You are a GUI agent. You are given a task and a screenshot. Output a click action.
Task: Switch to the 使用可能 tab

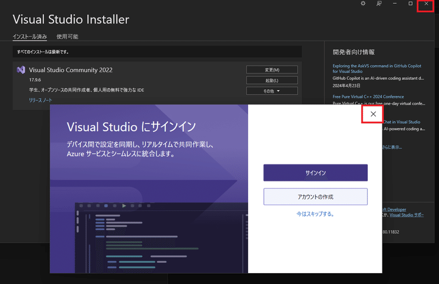coord(67,37)
